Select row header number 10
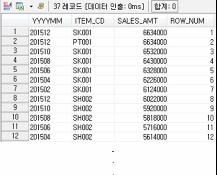This screenshot has width=217, height=175. click(15, 117)
